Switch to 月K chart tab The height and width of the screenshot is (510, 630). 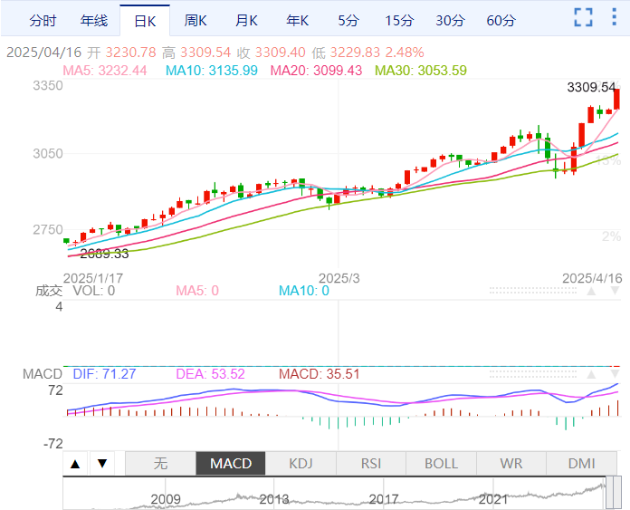click(x=246, y=21)
